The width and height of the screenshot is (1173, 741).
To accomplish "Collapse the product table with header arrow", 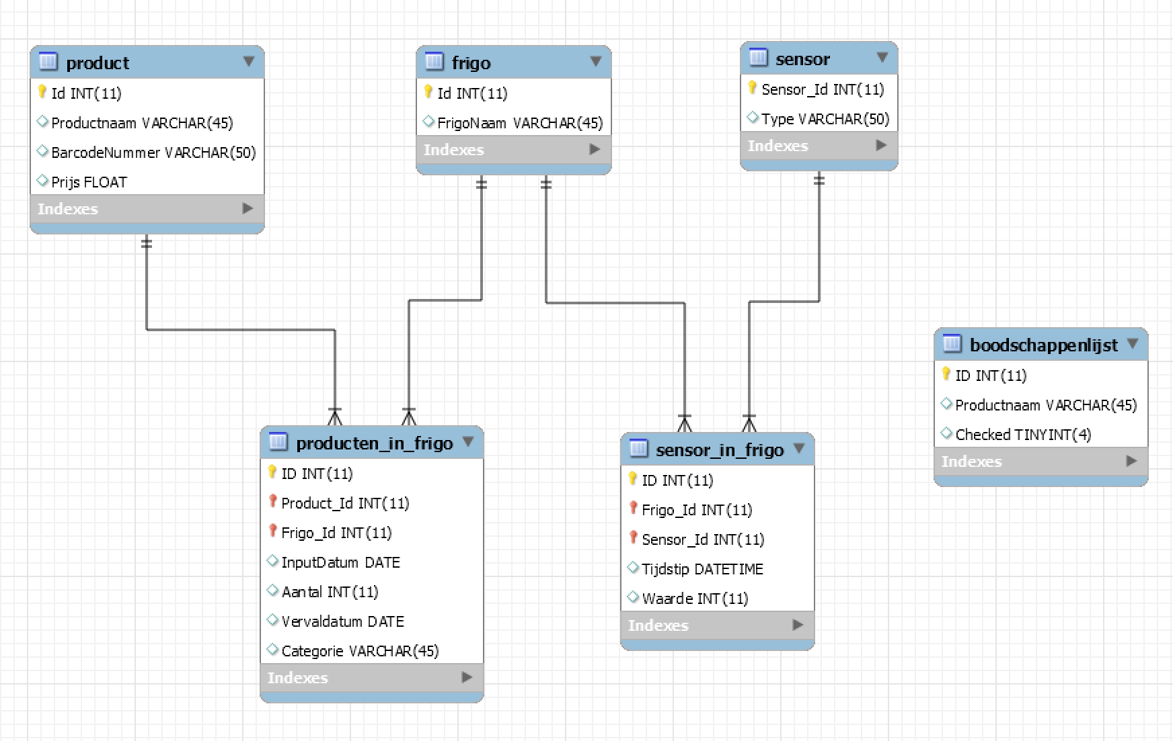I will coord(248,61).
